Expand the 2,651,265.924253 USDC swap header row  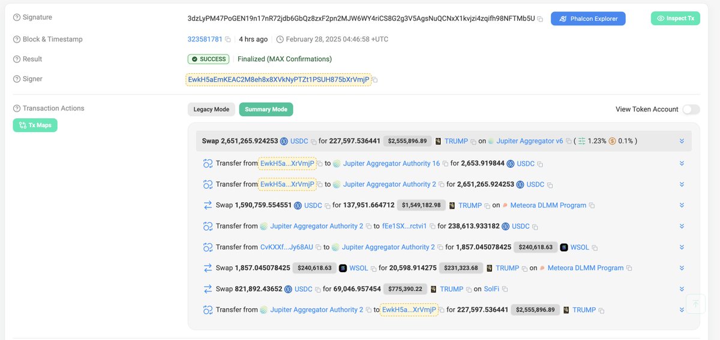coord(682,141)
